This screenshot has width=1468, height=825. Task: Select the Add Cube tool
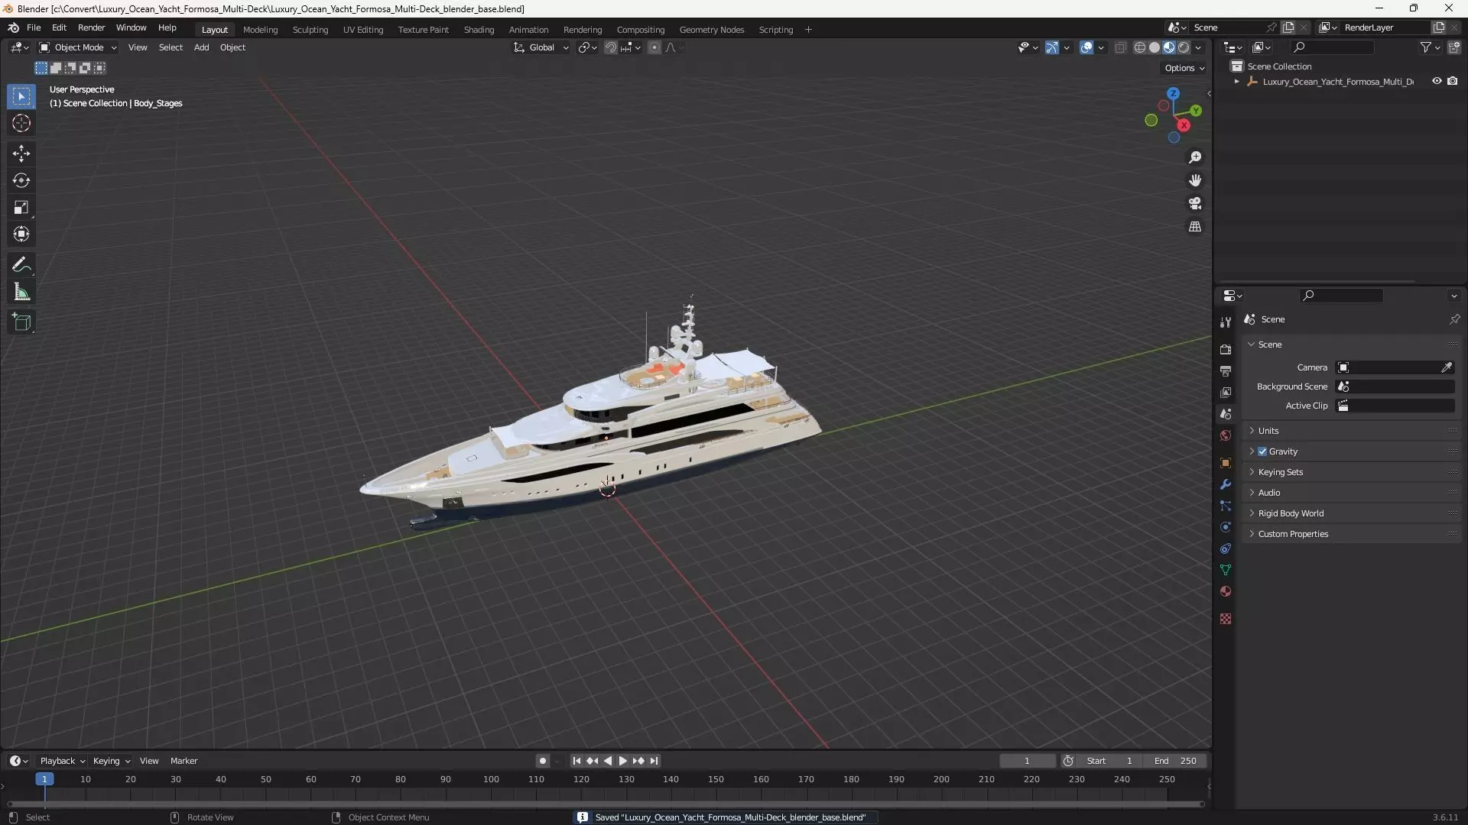click(21, 322)
